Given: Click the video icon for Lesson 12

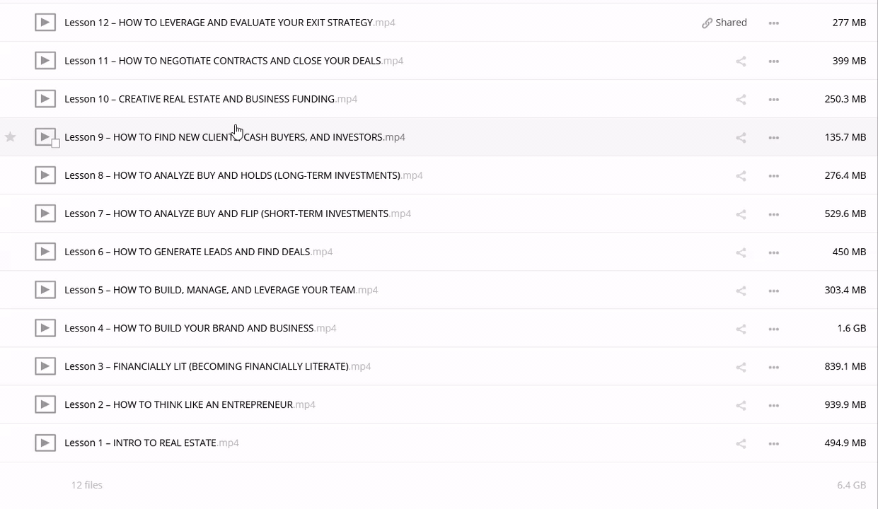Looking at the screenshot, I should click(x=45, y=23).
